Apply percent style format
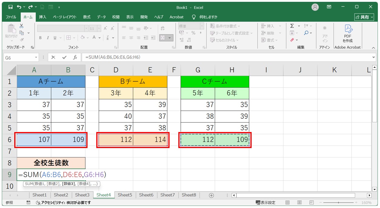The width and height of the screenshot is (380, 208). 193,33
